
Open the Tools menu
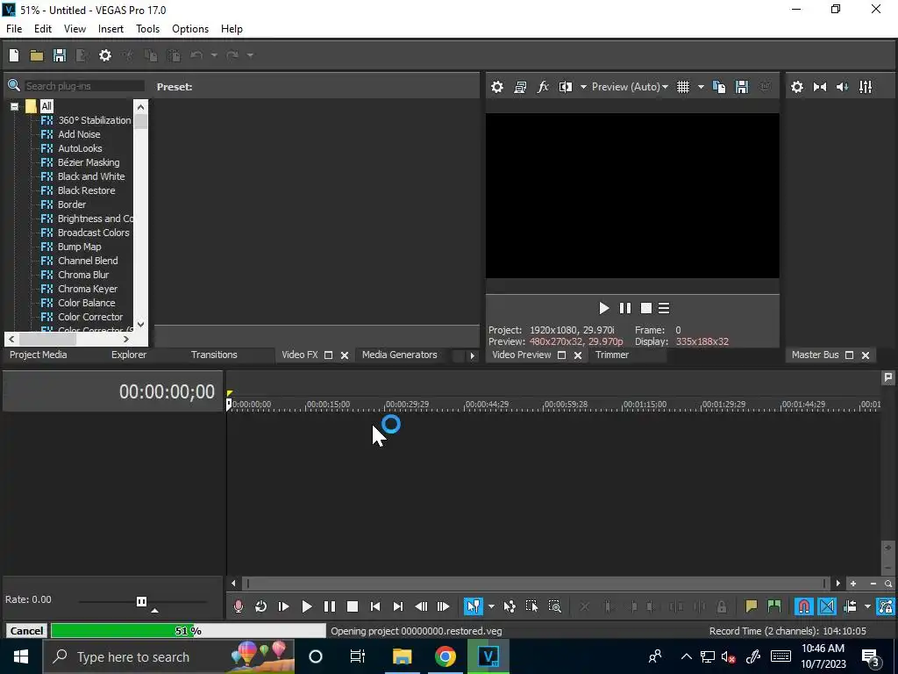pos(147,29)
